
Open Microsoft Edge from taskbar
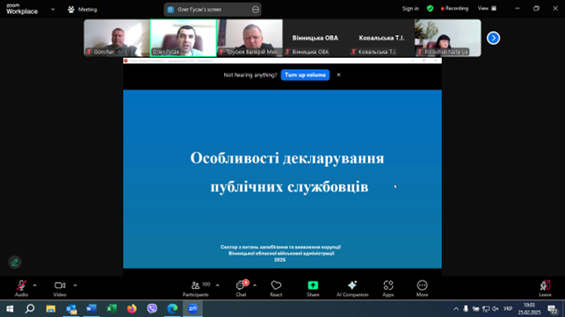(x=172, y=309)
